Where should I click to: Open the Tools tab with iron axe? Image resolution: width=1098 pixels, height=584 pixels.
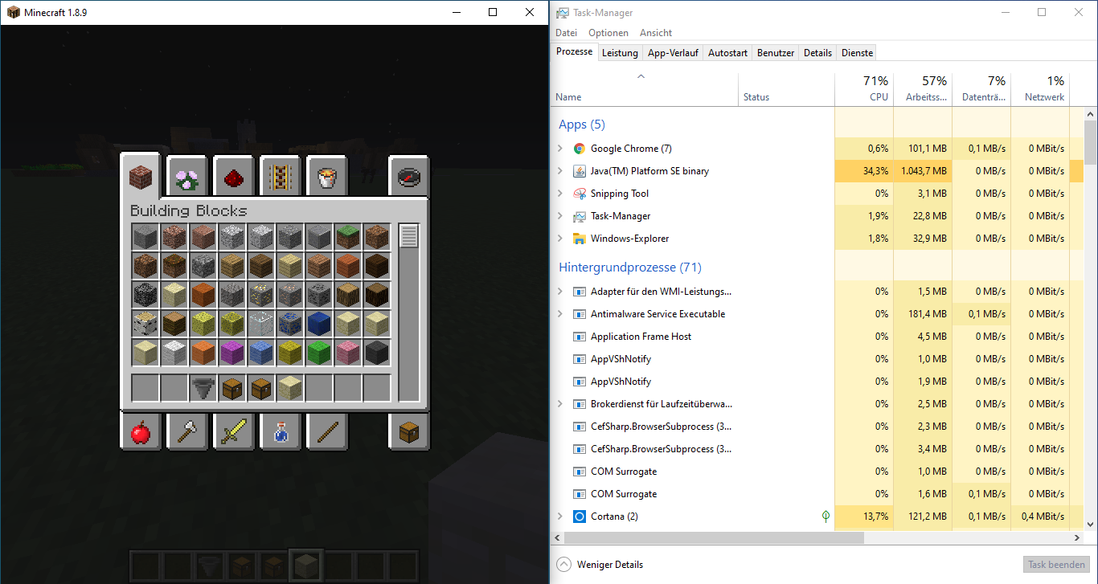(187, 433)
